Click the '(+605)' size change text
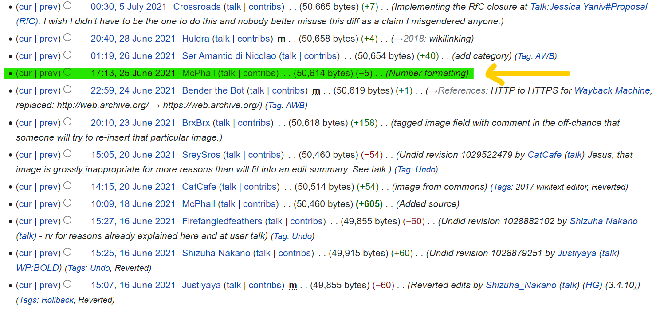Image resolution: width=656 pixels, height=309 pixels. click(369, 204)
